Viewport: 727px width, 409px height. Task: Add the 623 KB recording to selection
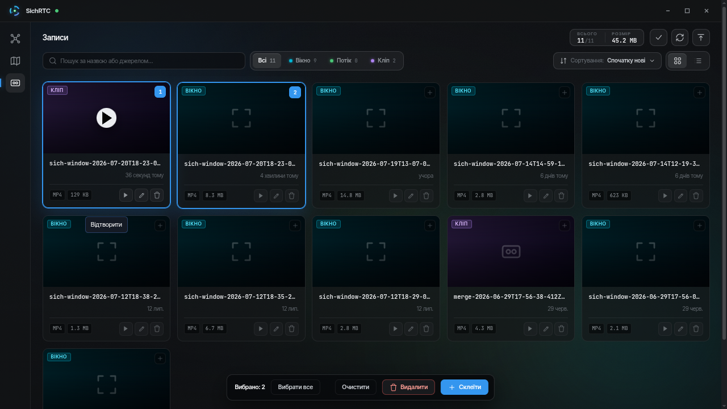tap(699, 92)
